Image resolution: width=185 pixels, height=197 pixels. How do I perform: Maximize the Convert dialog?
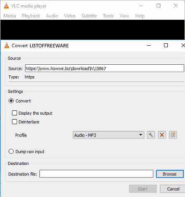[166, 45]
